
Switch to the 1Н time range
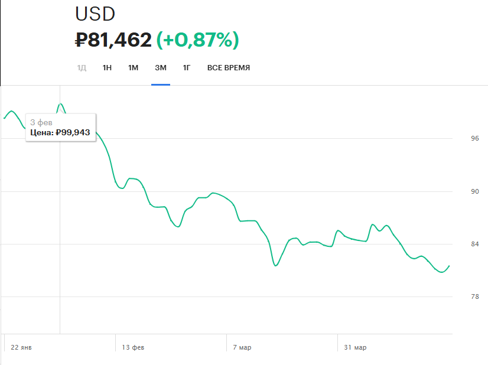click(107, 68)
